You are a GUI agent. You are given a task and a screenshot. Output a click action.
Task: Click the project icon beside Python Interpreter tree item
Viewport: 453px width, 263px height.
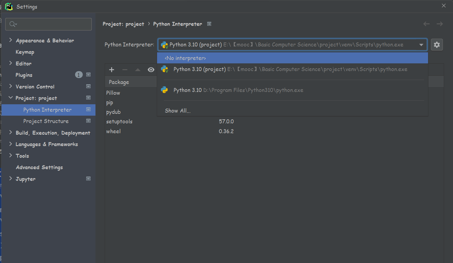click(88, 110)
